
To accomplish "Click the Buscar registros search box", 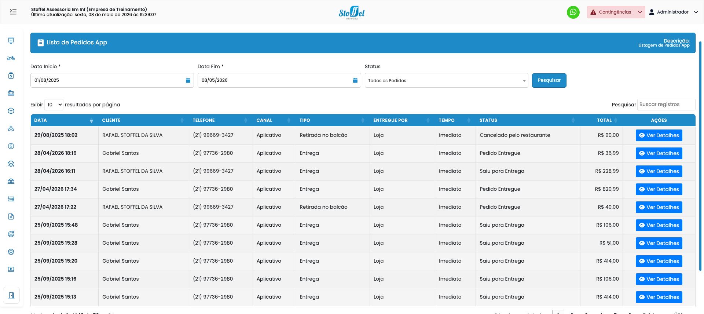I will 666,105.
